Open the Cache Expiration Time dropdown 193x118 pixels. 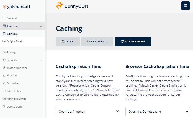tap(88, 111)
